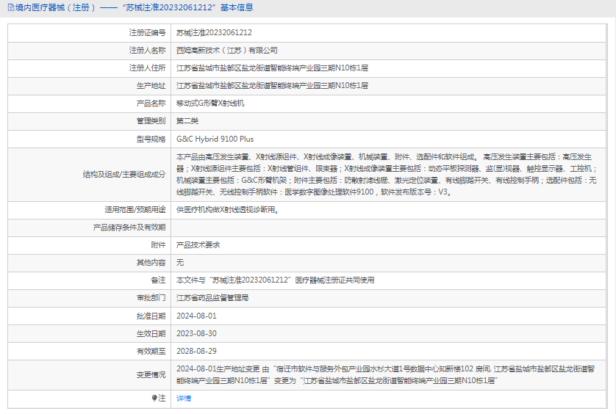Click the 适用范围/预期用途 label
The image size is (616, 414).
(x=135, y=209)
